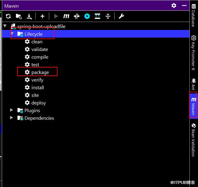Collapse the Lifecycle folder
The width and height of the screenshot is (198, 187).
tap(12, 34)
